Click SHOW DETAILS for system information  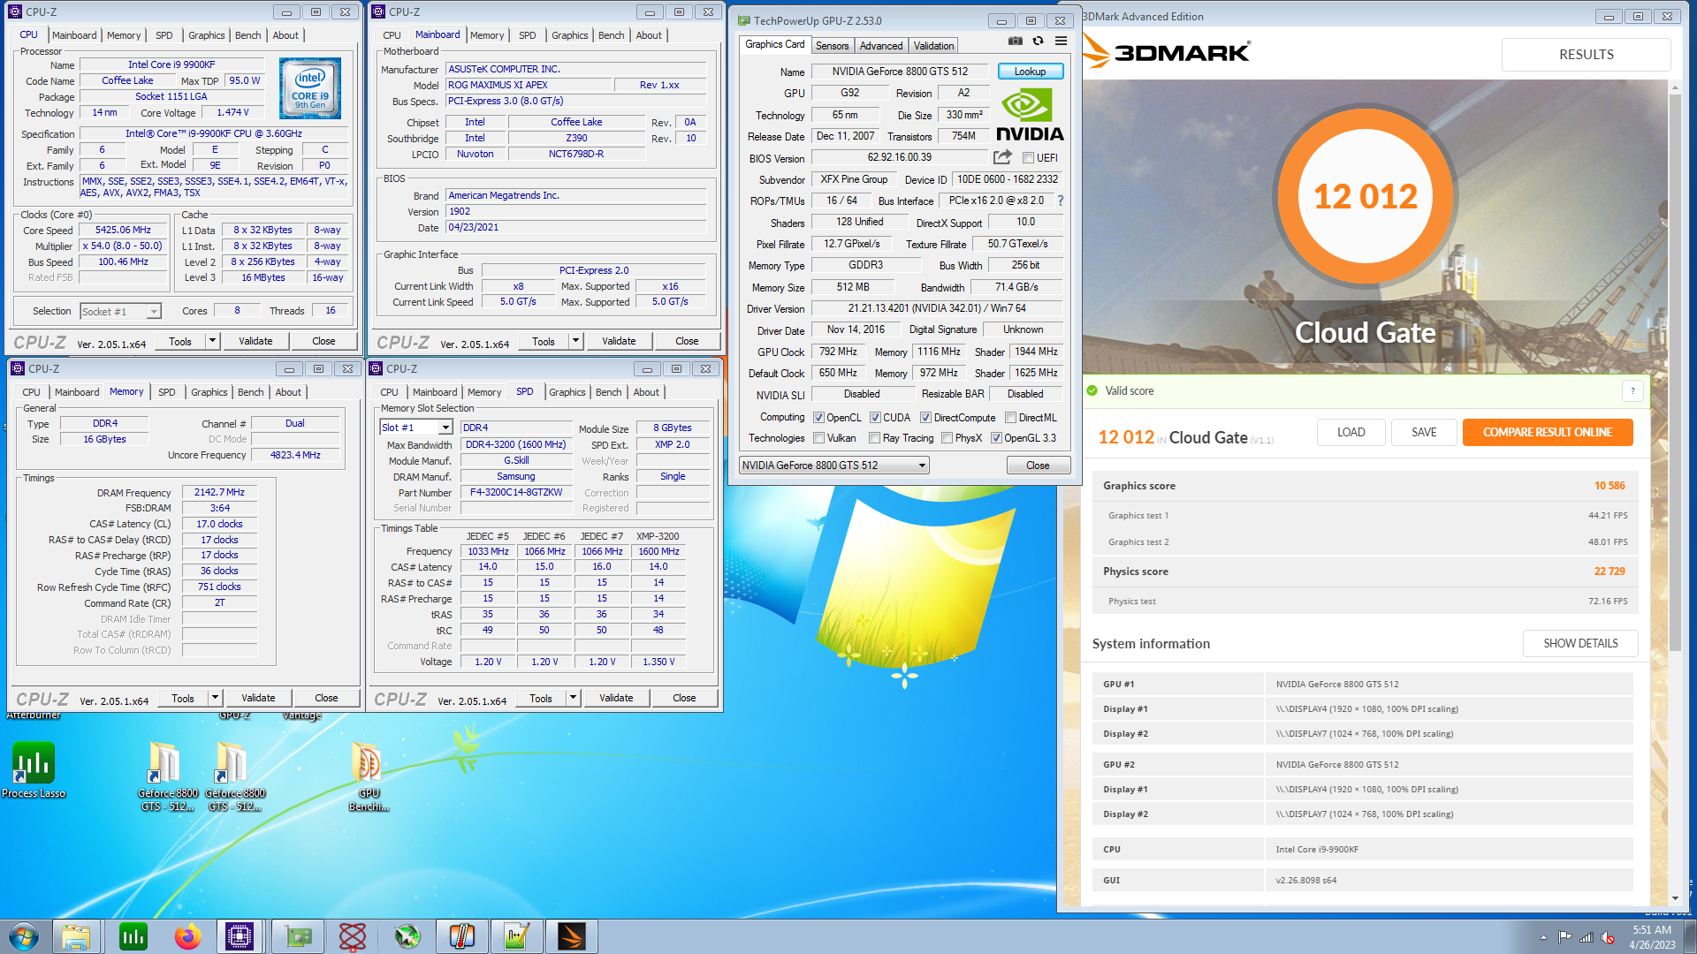[1580, 643]
